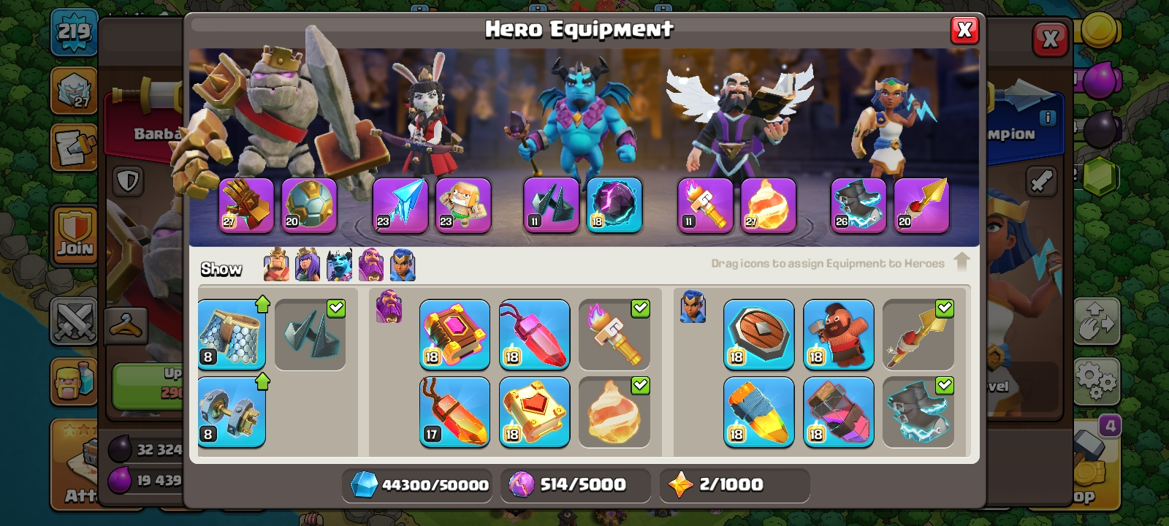This screenshot has height=526, width=1169.
Task: Select the Rocket Spear slot on Champion
Action: pos(921,205)
